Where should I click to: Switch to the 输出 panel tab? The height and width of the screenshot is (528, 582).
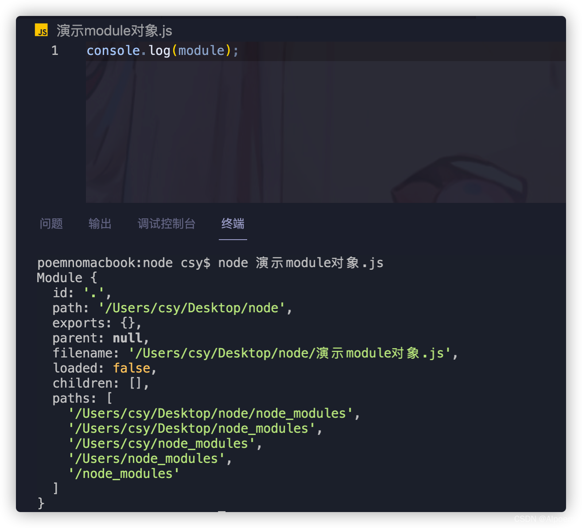(x=100, y=224)
